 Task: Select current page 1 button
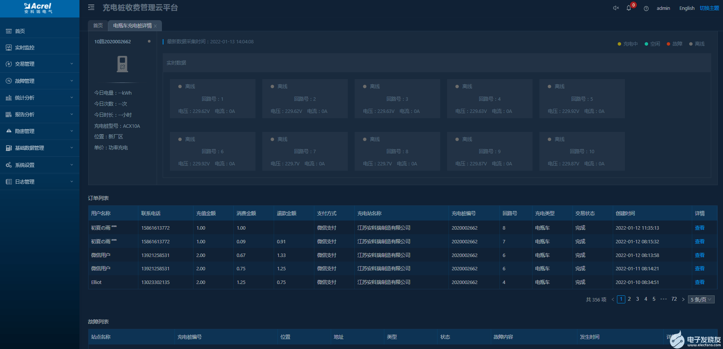[x=621, y=299]
